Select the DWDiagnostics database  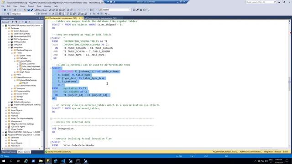coord(20,42)
